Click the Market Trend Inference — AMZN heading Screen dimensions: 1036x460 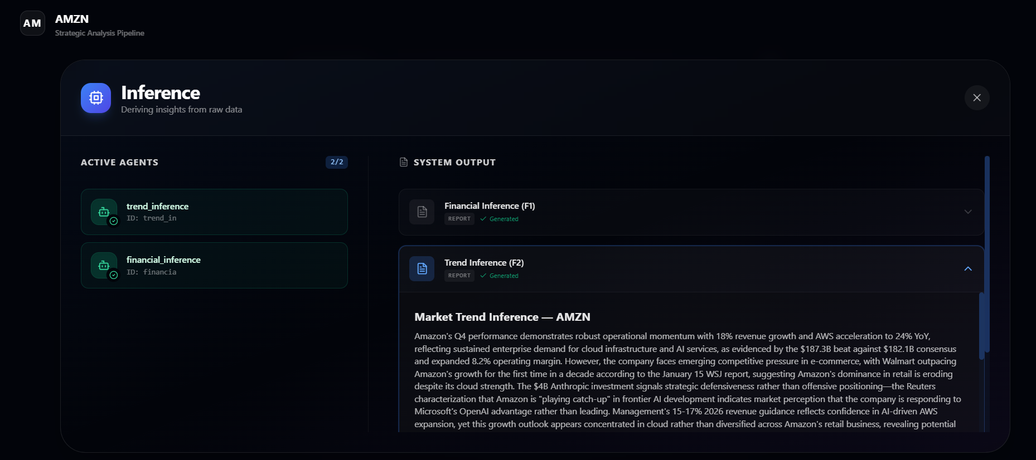tap(502, 317)
